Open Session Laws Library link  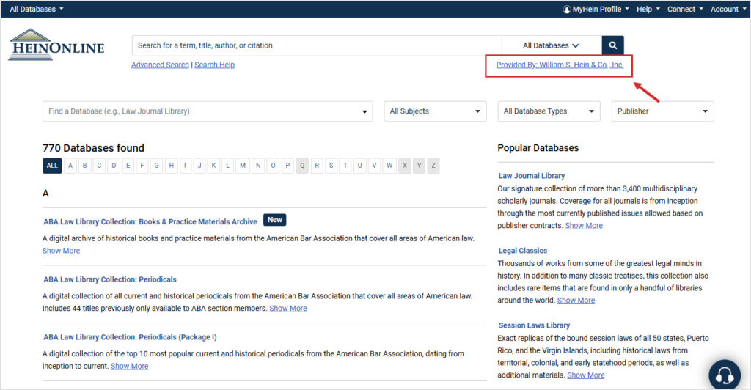534,325
